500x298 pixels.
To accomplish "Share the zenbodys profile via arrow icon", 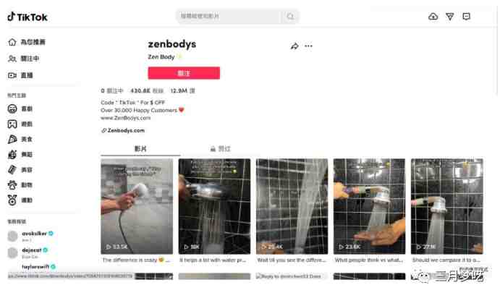I will pos(295,46).
